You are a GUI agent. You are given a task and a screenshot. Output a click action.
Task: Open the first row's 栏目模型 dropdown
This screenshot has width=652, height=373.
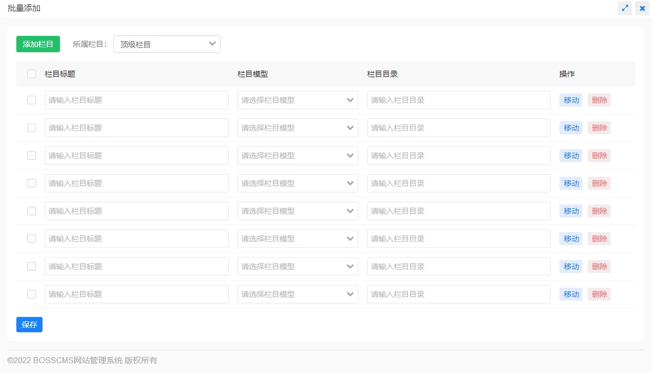[298, 100]
